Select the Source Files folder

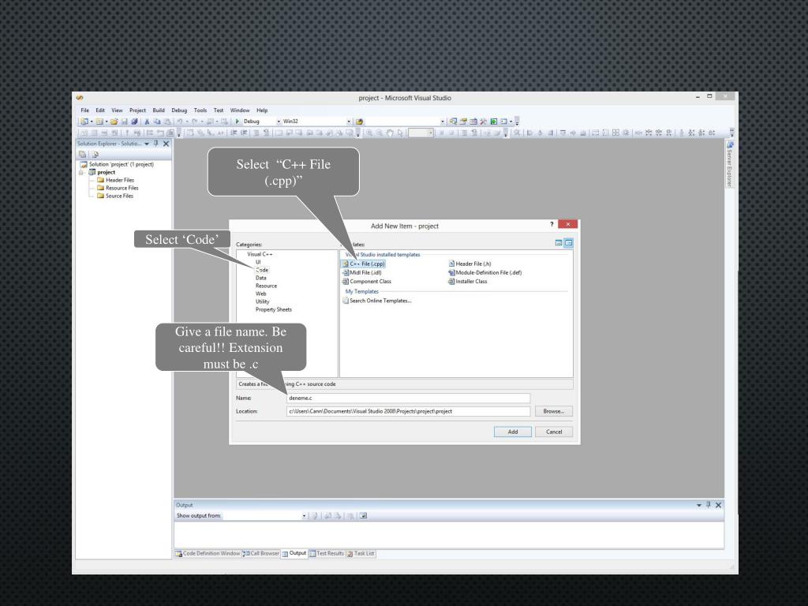tap(115, 196)
